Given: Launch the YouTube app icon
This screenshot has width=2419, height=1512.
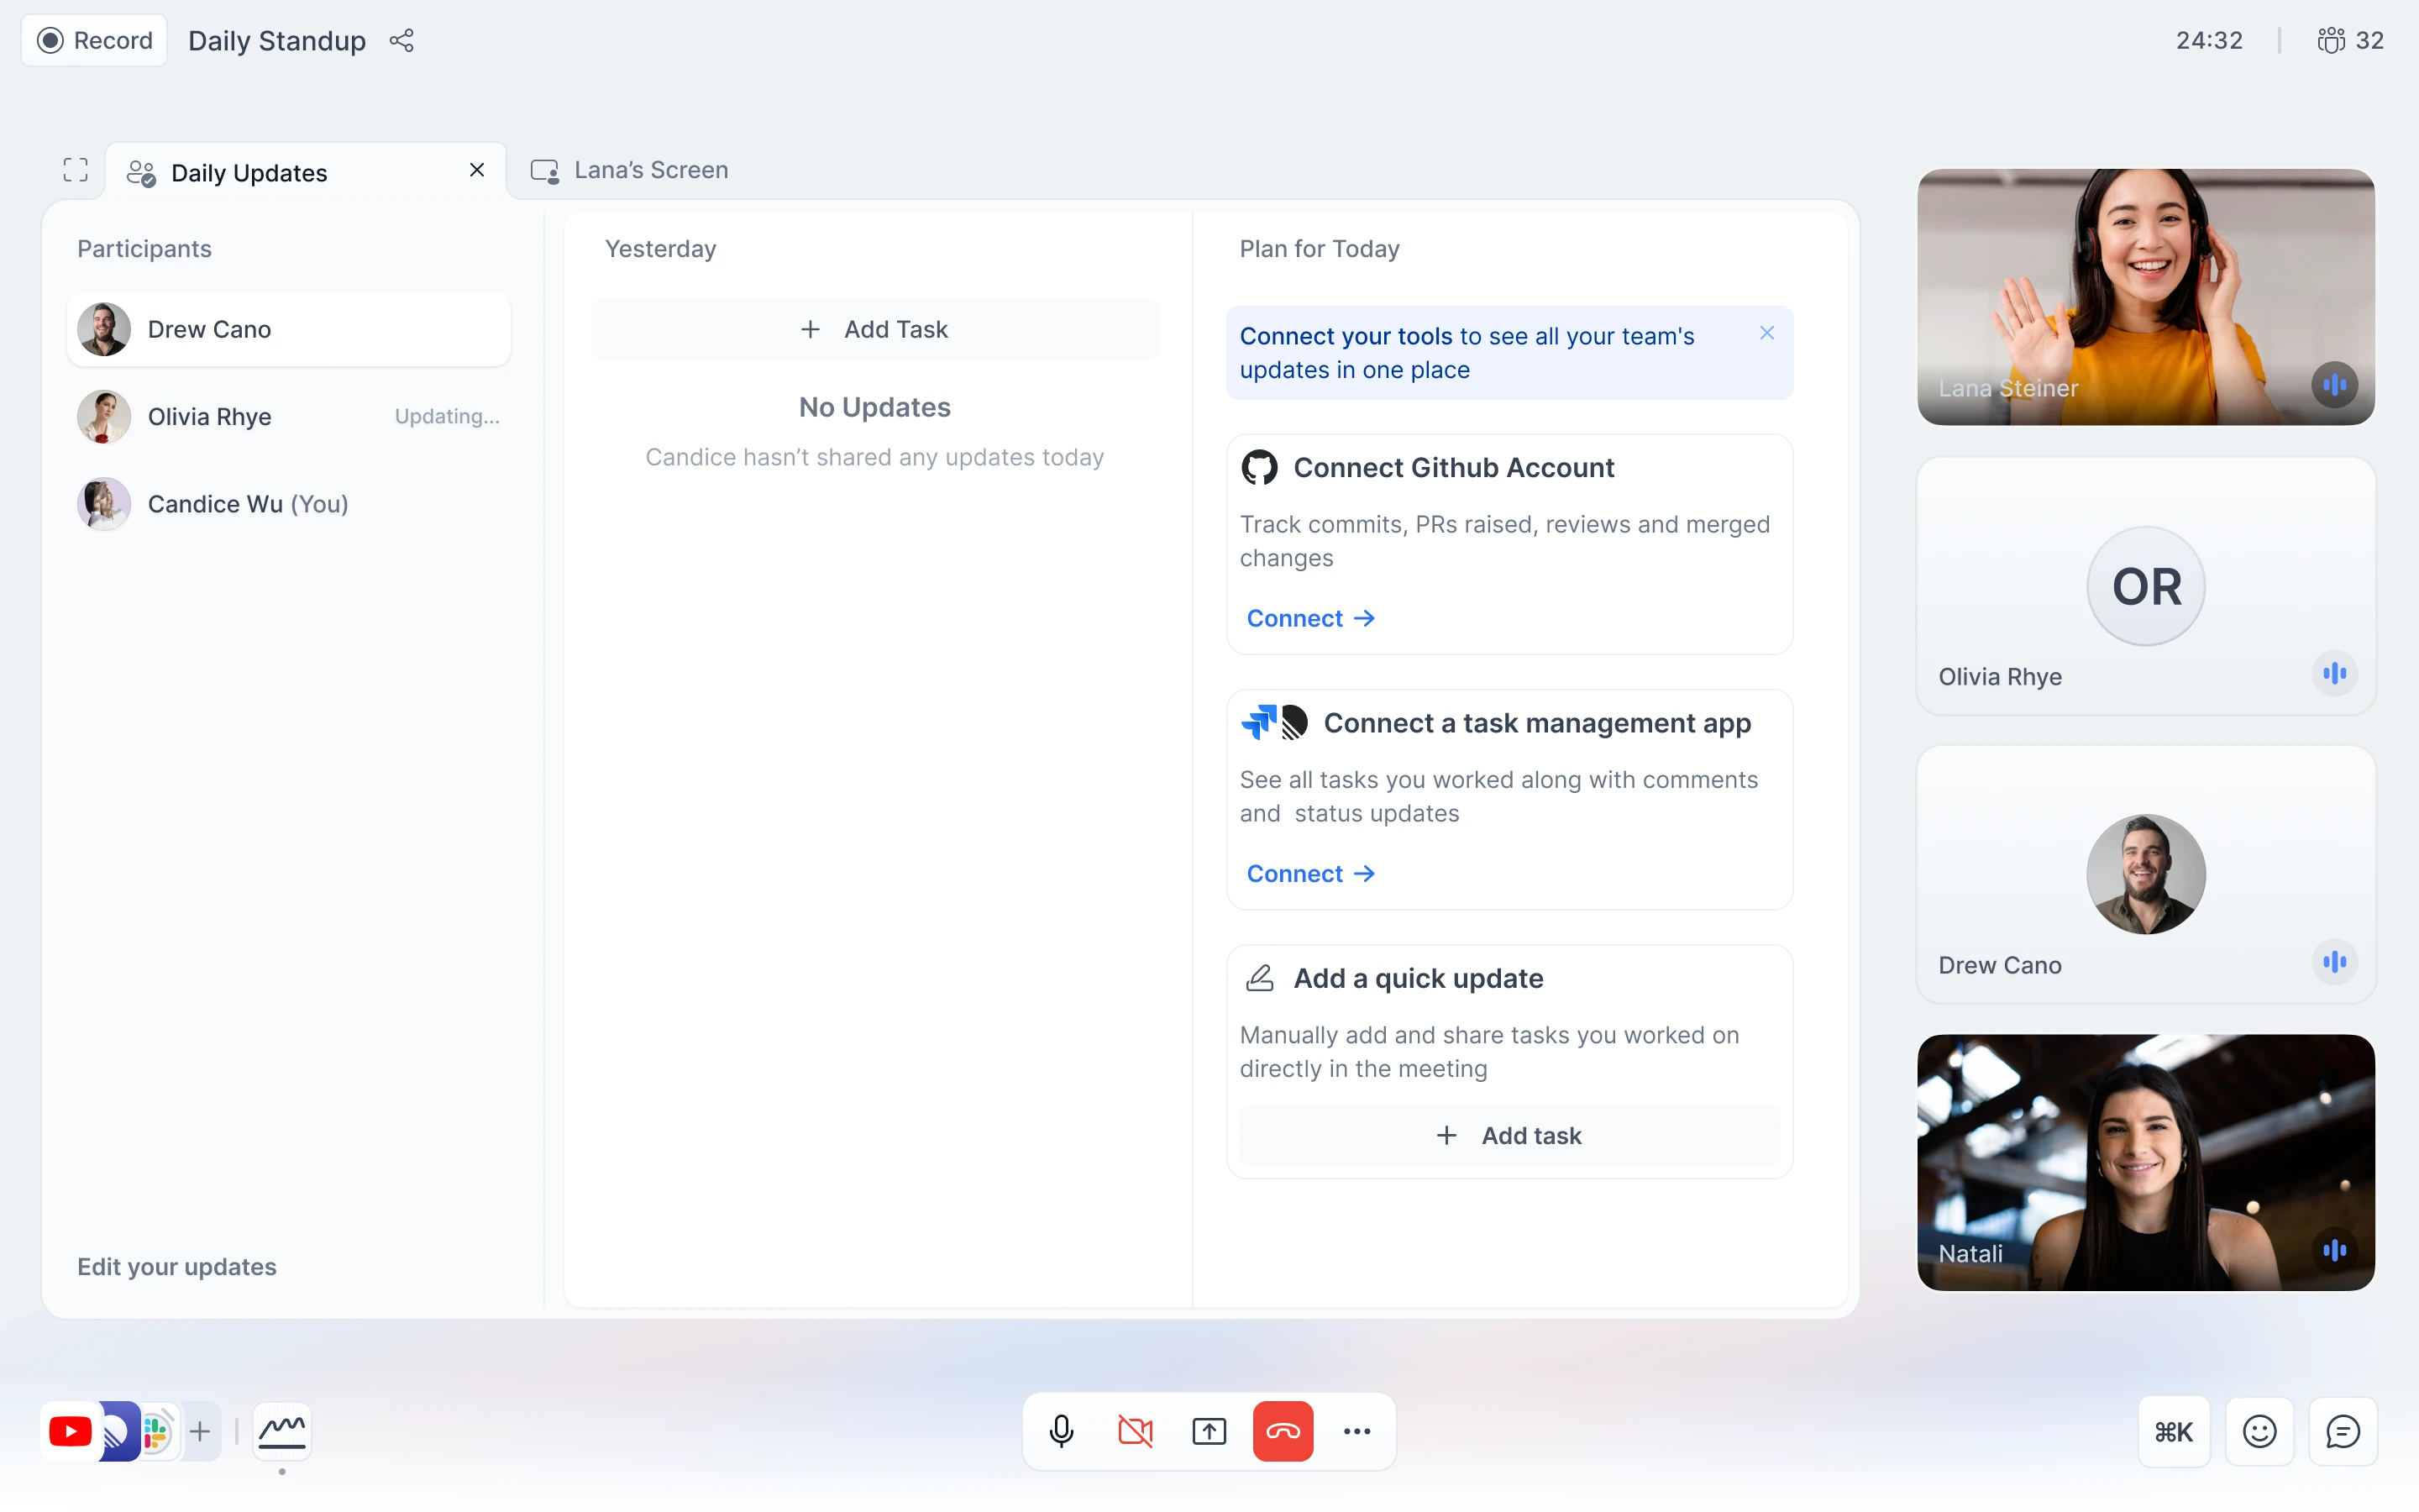Looking at the screenshot, I should (x=70, y=1431).
